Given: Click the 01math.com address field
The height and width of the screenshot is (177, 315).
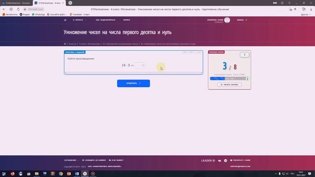Looking at the screenshot, I should pyautogui.click(x=36, y=9).
